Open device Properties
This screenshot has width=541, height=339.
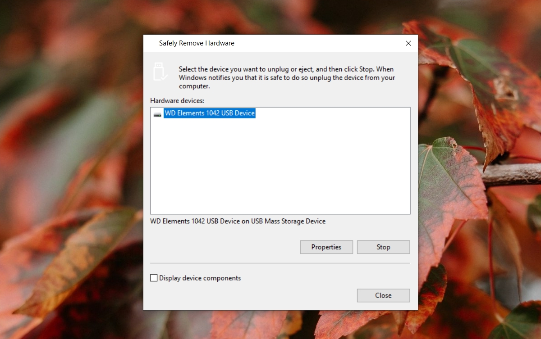[x=326, y=247]
